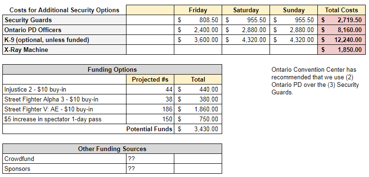Click the spectator 1-day pass increase row
Screen dimensions: 369x177
(112, 119)
